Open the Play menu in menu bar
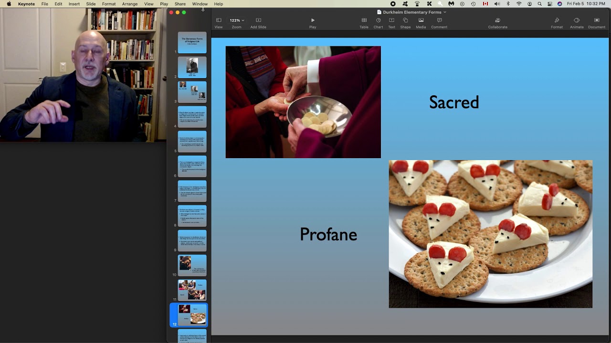This screenshot has height=343, width=611. tap(164, 4)
